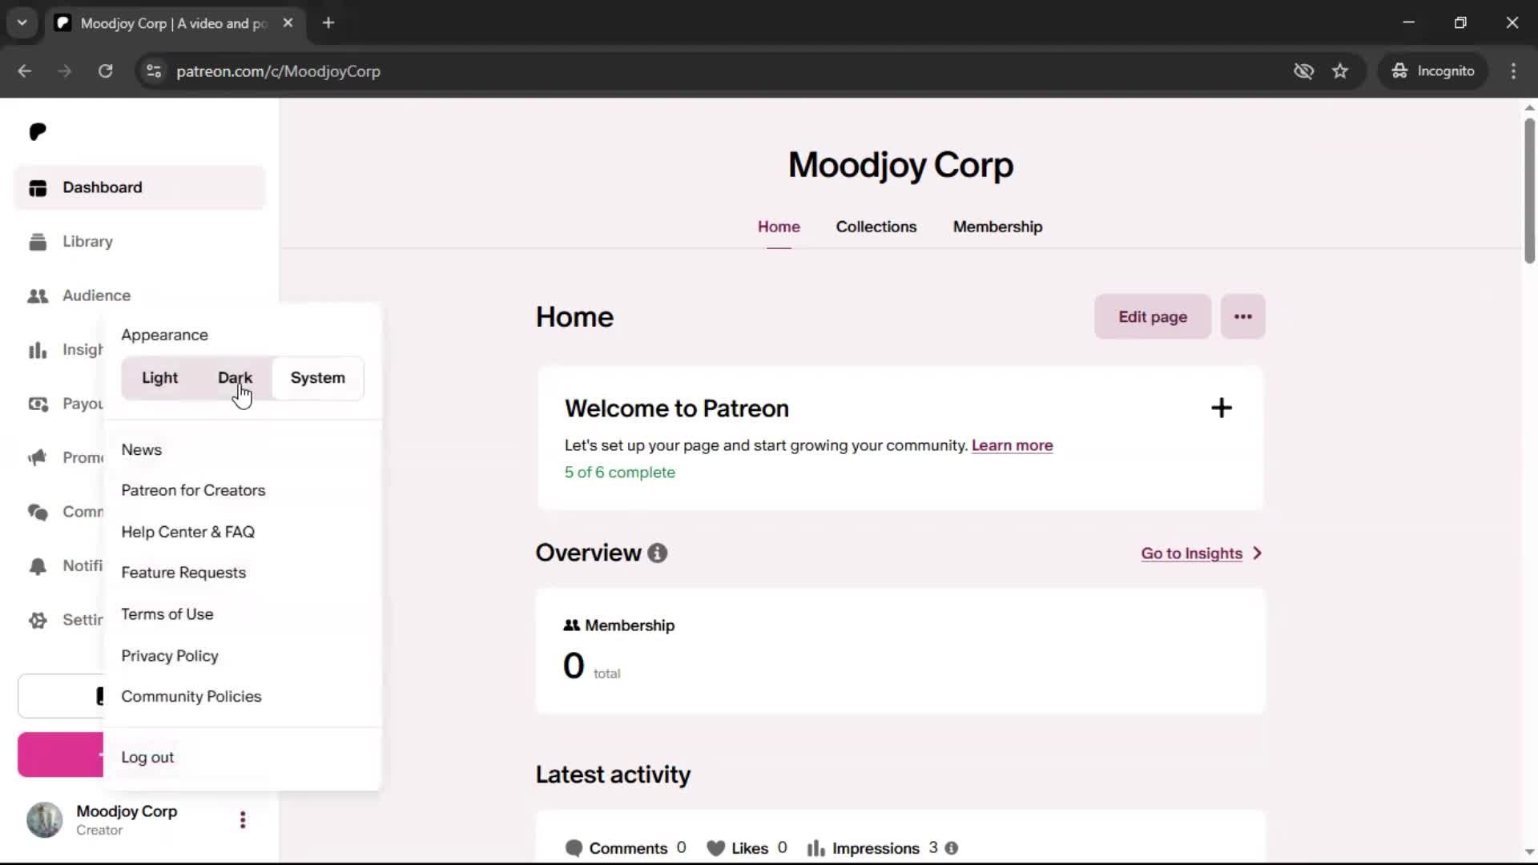
Task: Click the Overview info icon
Action: point(658,553)
